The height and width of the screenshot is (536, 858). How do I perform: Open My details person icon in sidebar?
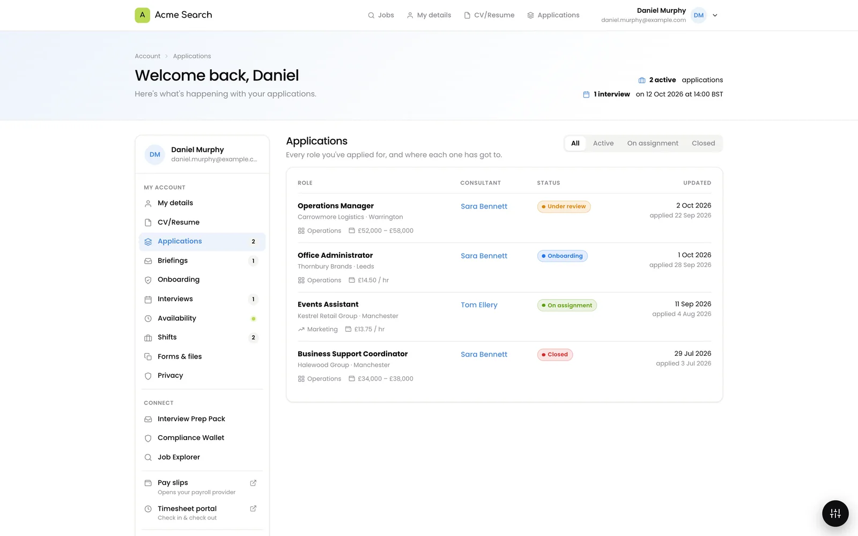pyautogui.click(x=148, y=204)
